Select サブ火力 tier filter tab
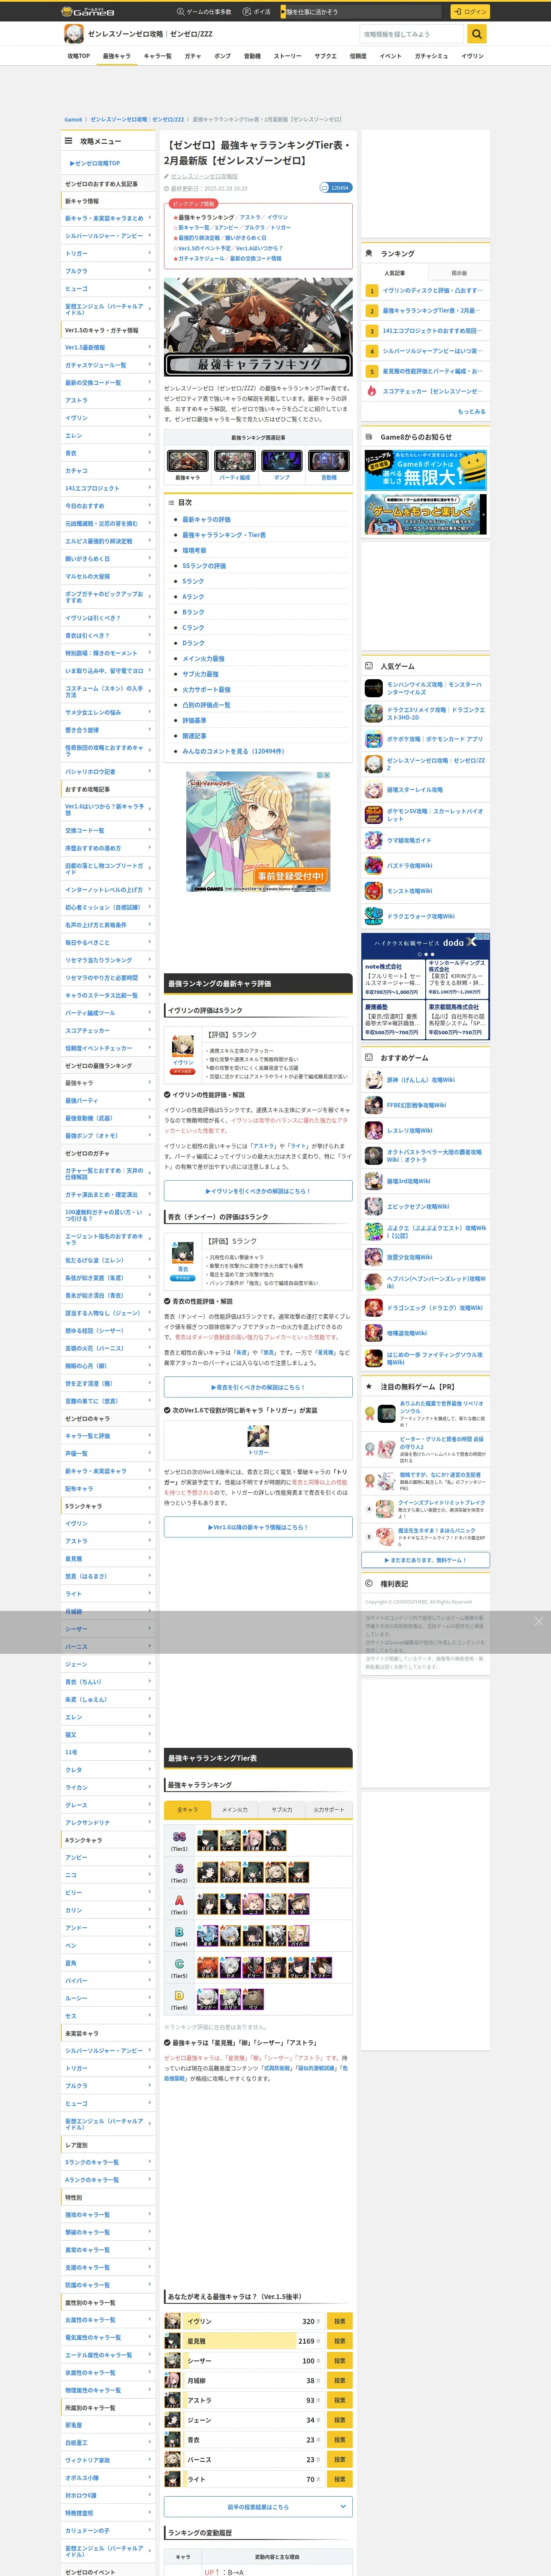This screenshot has height=2576, width=551. [282, 1809]
